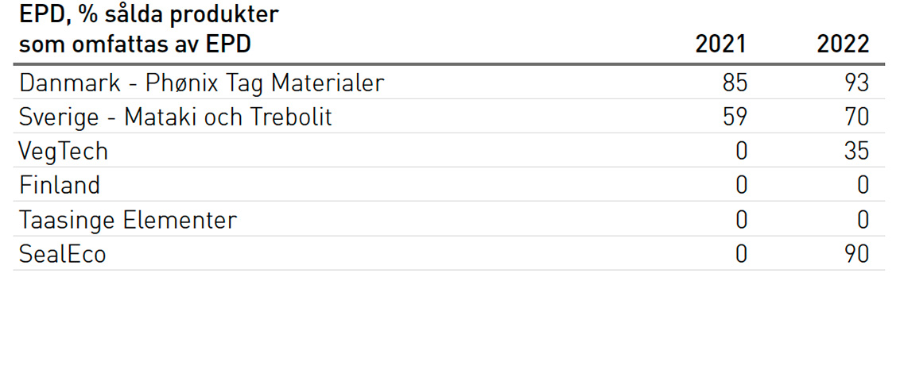Click the VegTech 2021 value 0
The image size is (900, 381).
point(741,152)
